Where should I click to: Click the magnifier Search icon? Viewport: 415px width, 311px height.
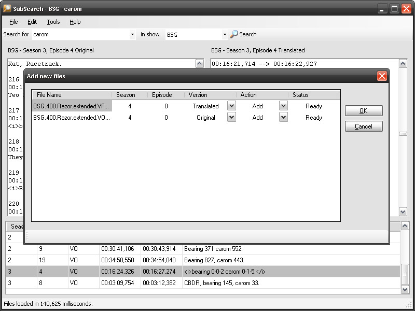[234, 34]
